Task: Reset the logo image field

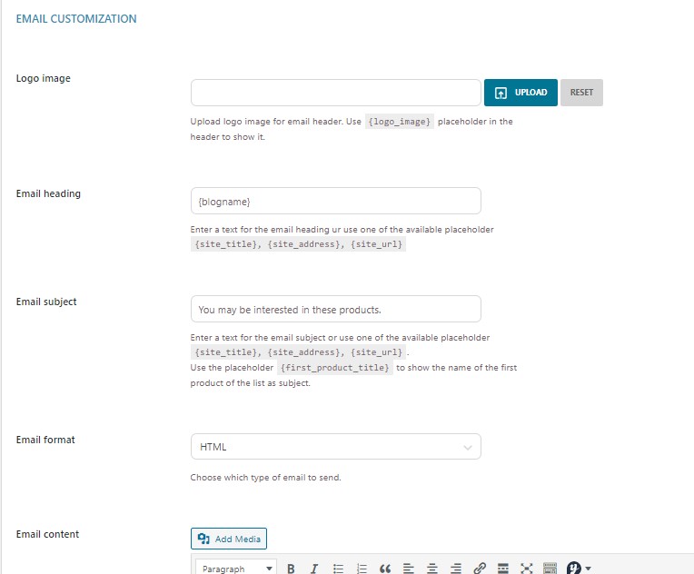Action: click(581, 93)
